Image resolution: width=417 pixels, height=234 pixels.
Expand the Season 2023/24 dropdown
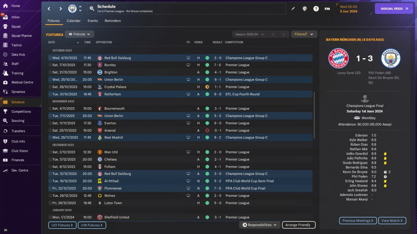pyautogui.click(x=250, y=34)
